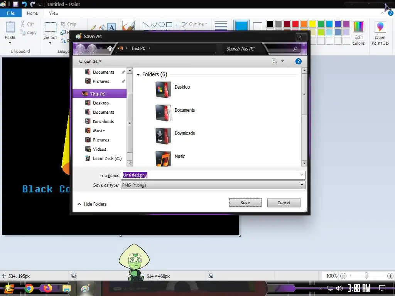Click Paint Help icon in ribbon corner
The image size is (395, 296).
tap(390, 13)
